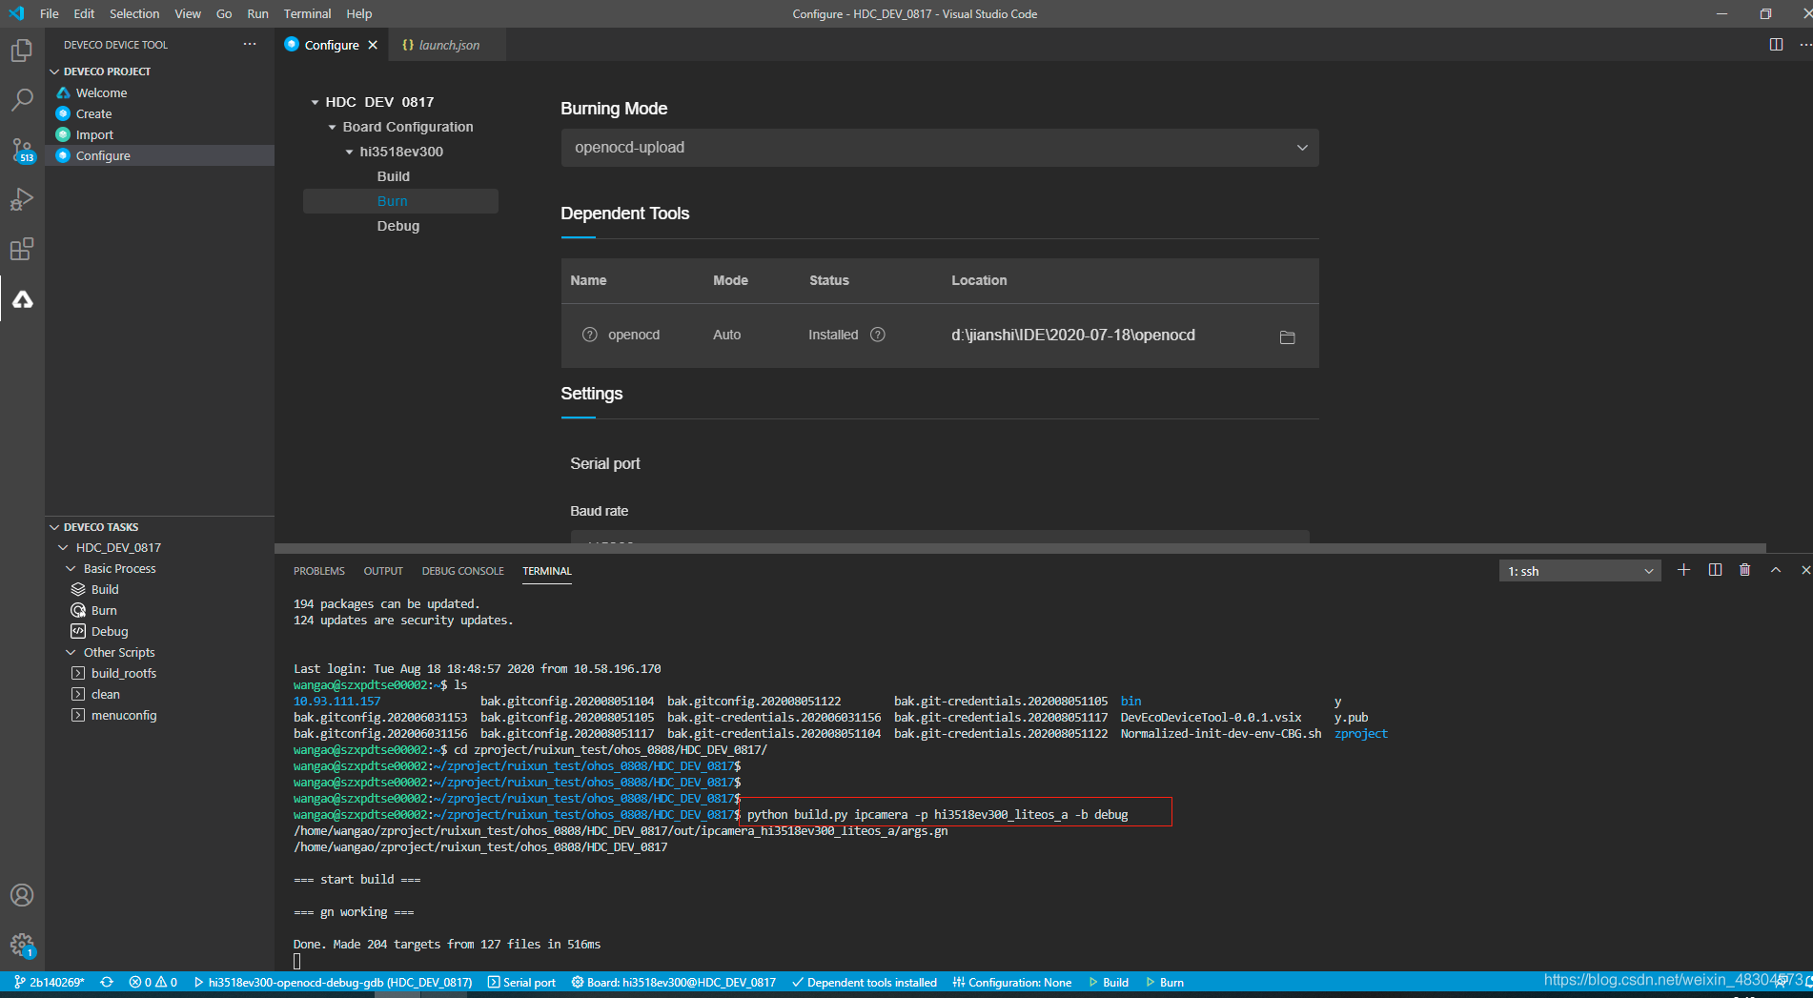This screenshot has width=1813, height=998.
Task: Collapse the Other Scripts group
Action: pos(71,653)
